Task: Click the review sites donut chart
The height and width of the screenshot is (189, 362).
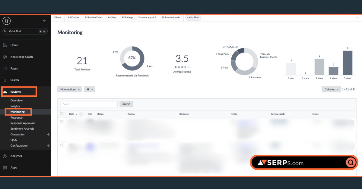Action: [x=244, y=61]
